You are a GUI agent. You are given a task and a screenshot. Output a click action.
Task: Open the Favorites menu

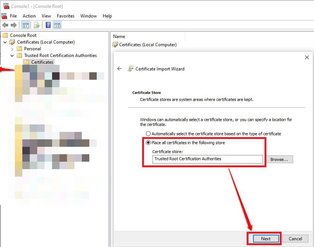tap(65, 16)
